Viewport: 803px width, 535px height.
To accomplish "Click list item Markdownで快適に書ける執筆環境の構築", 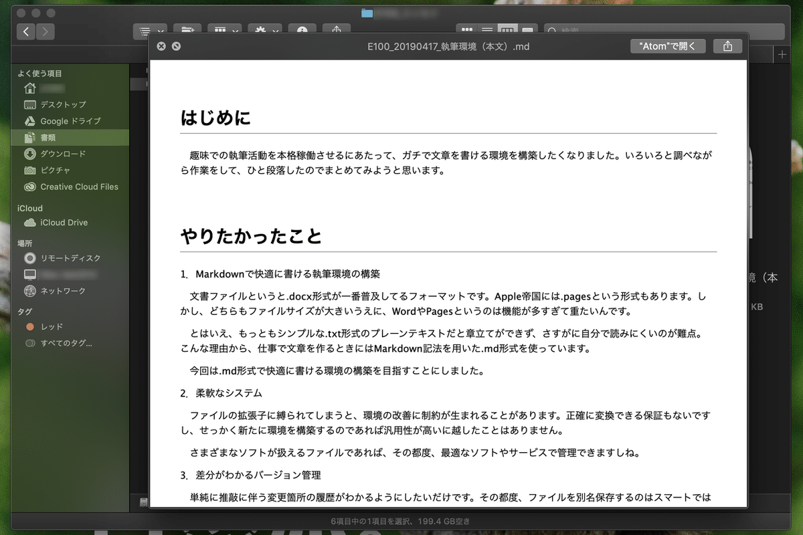I will coord(288,274).
